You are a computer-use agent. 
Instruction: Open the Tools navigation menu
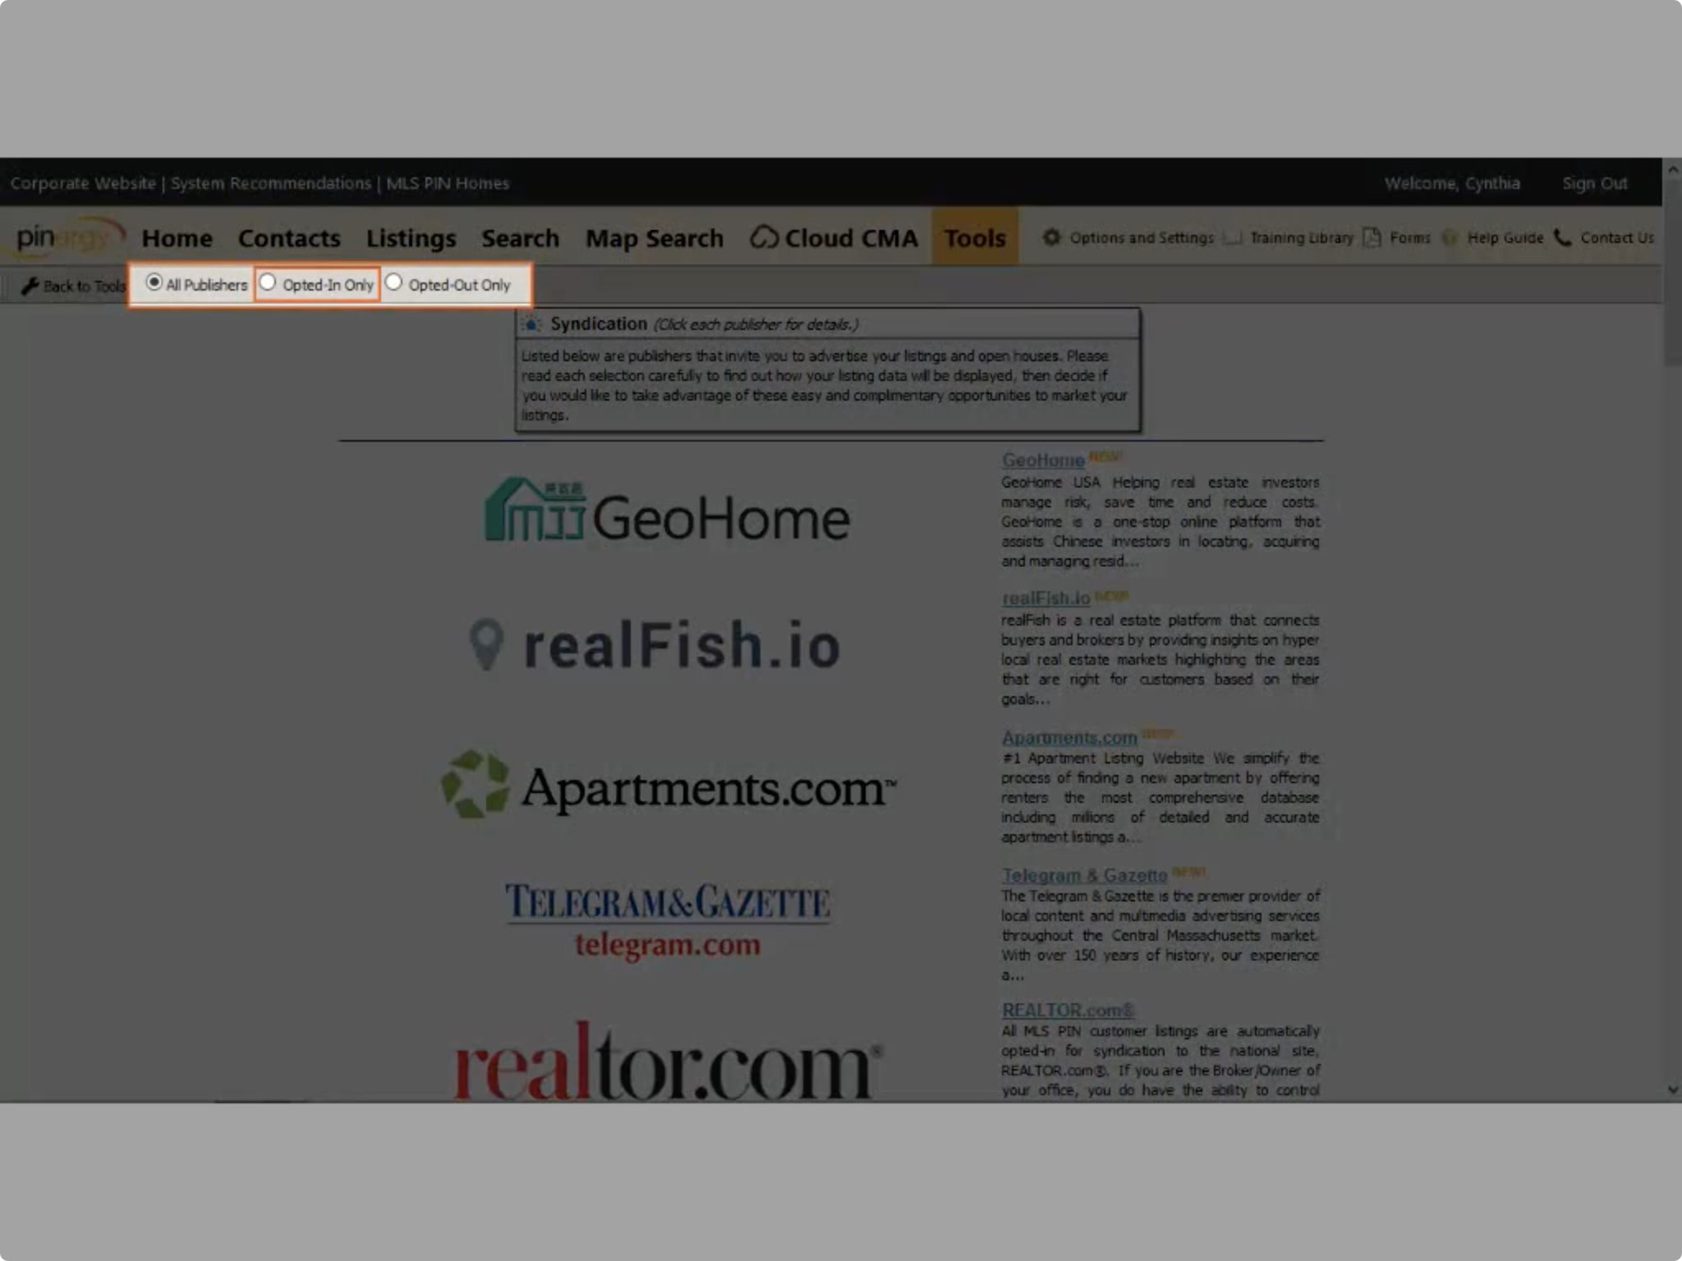tap(972, 237)
